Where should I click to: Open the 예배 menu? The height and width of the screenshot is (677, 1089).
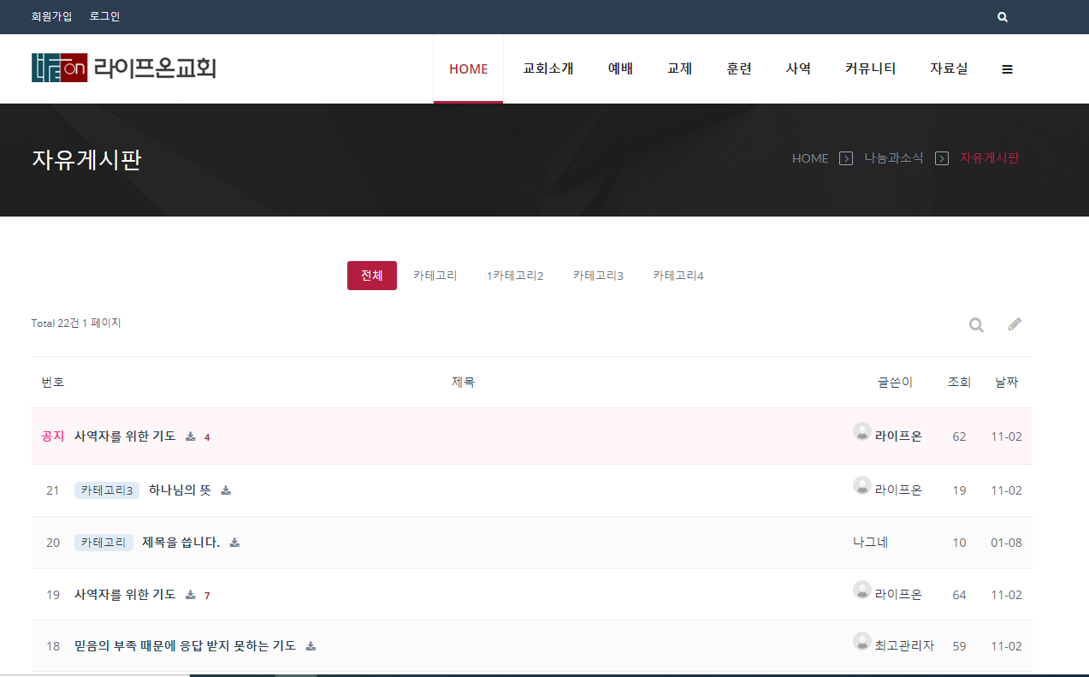(x=619, y=68)
